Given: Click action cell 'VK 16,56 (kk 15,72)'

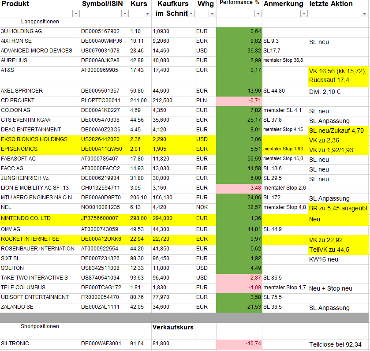Looking at the screenshot, I should pos(338,77).
